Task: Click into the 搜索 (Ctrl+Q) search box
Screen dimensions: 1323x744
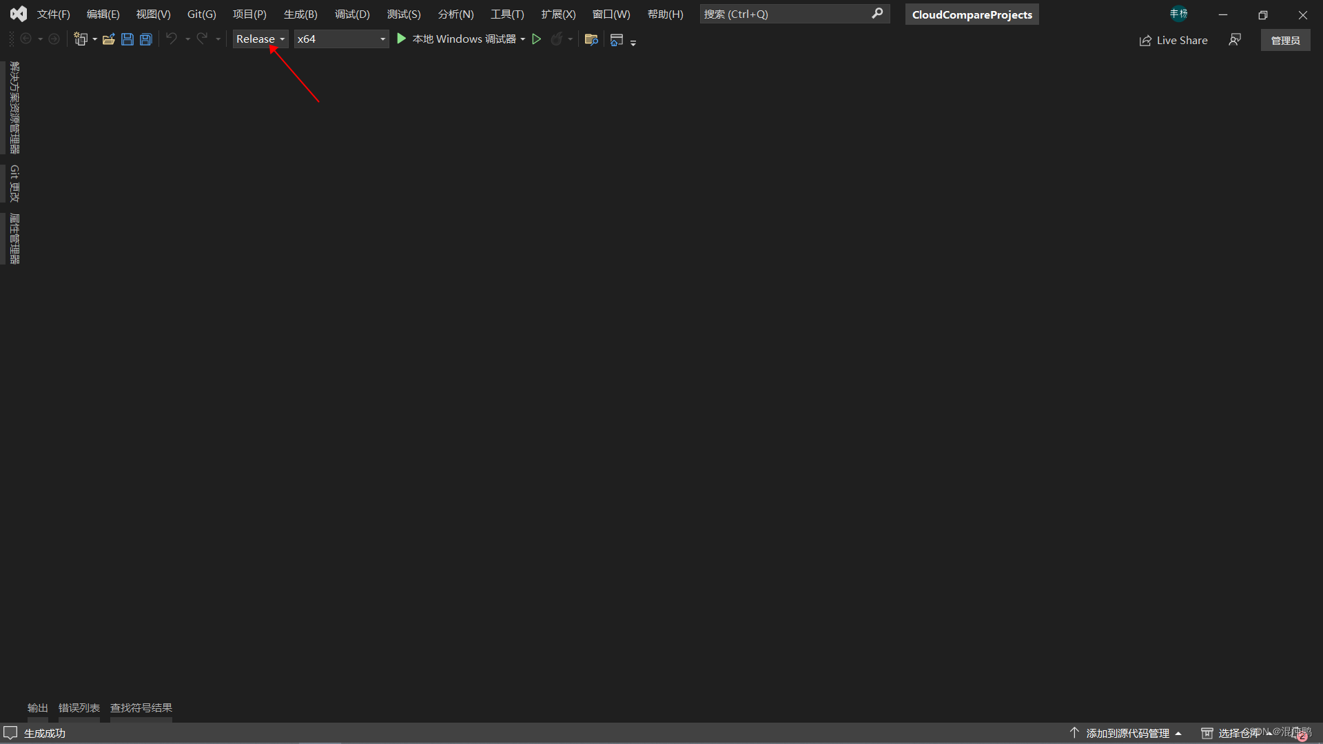Action: click(784, 14)
